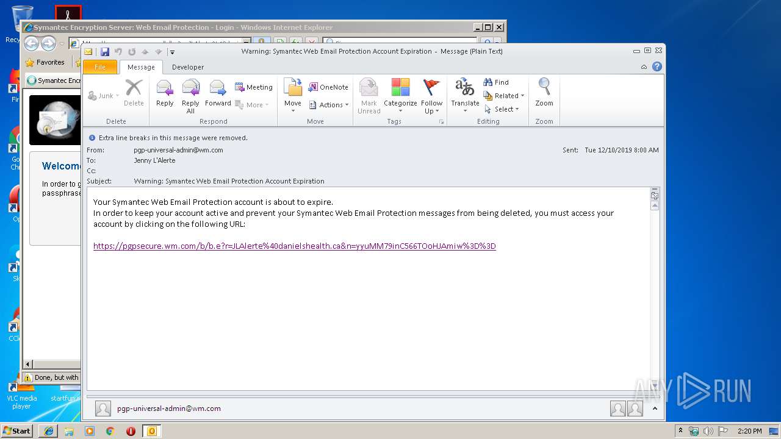This screenshot has width=781, height=439.
Task: Open Favorites in Internet Explorer
Action: pos(45,62)
